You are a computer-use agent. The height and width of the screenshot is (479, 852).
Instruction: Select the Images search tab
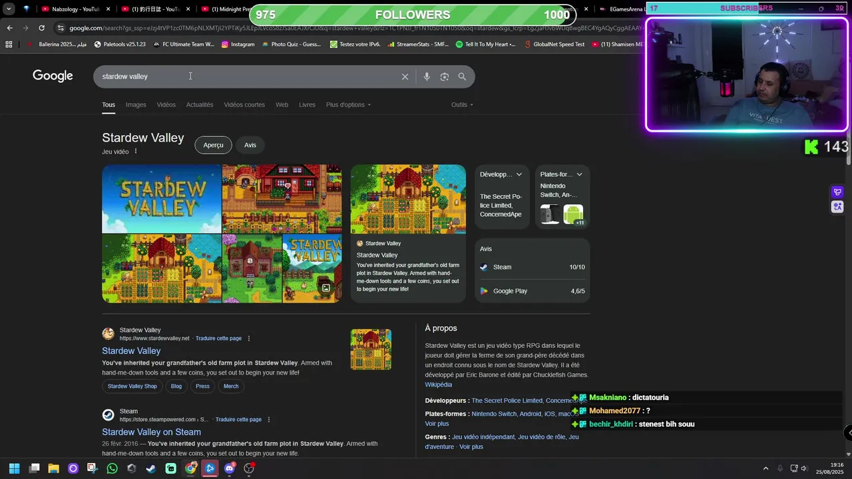click(136, 104)
